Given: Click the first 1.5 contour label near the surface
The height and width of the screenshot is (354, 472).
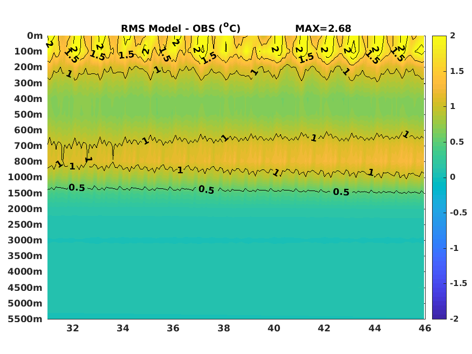Looking at the screenshot, I should 72,55.
